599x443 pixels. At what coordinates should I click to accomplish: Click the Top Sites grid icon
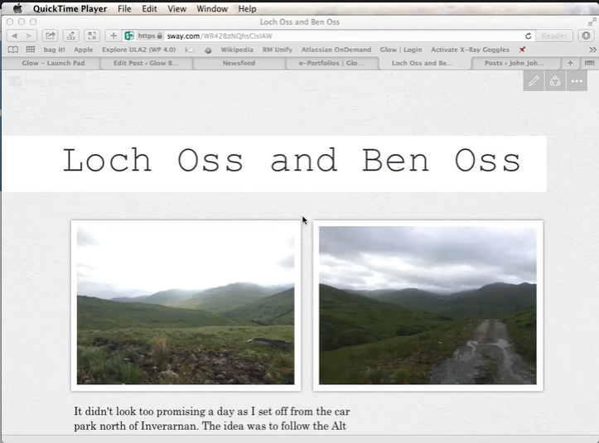tap(30, 50)
